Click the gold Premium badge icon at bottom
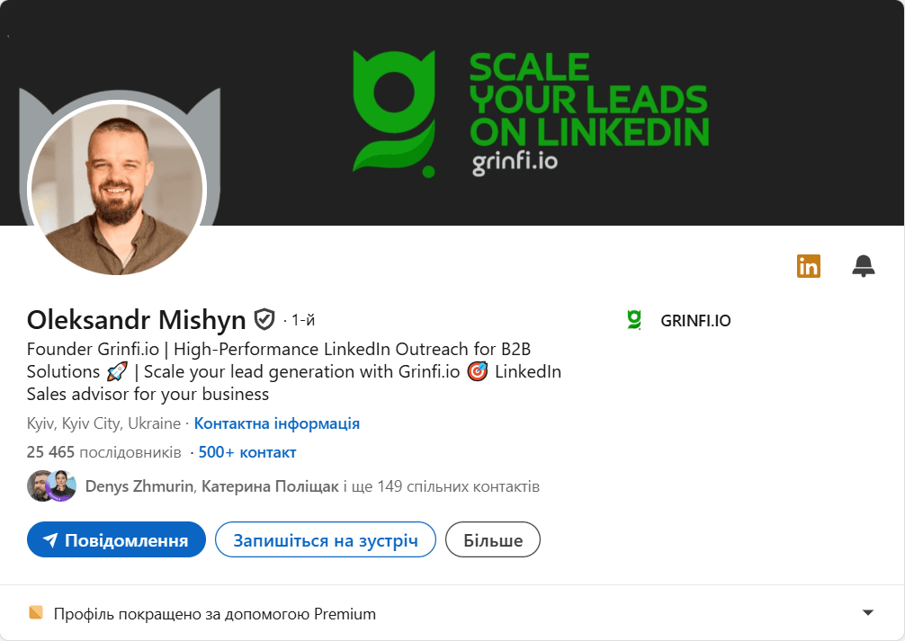 pyautogui.click(x=36, y=612)
